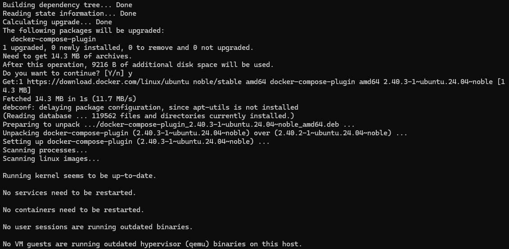Click the "Scanning processes..." line
This screenshot has height=249, width=509.
pyautogui.click(x=45, y=150)
